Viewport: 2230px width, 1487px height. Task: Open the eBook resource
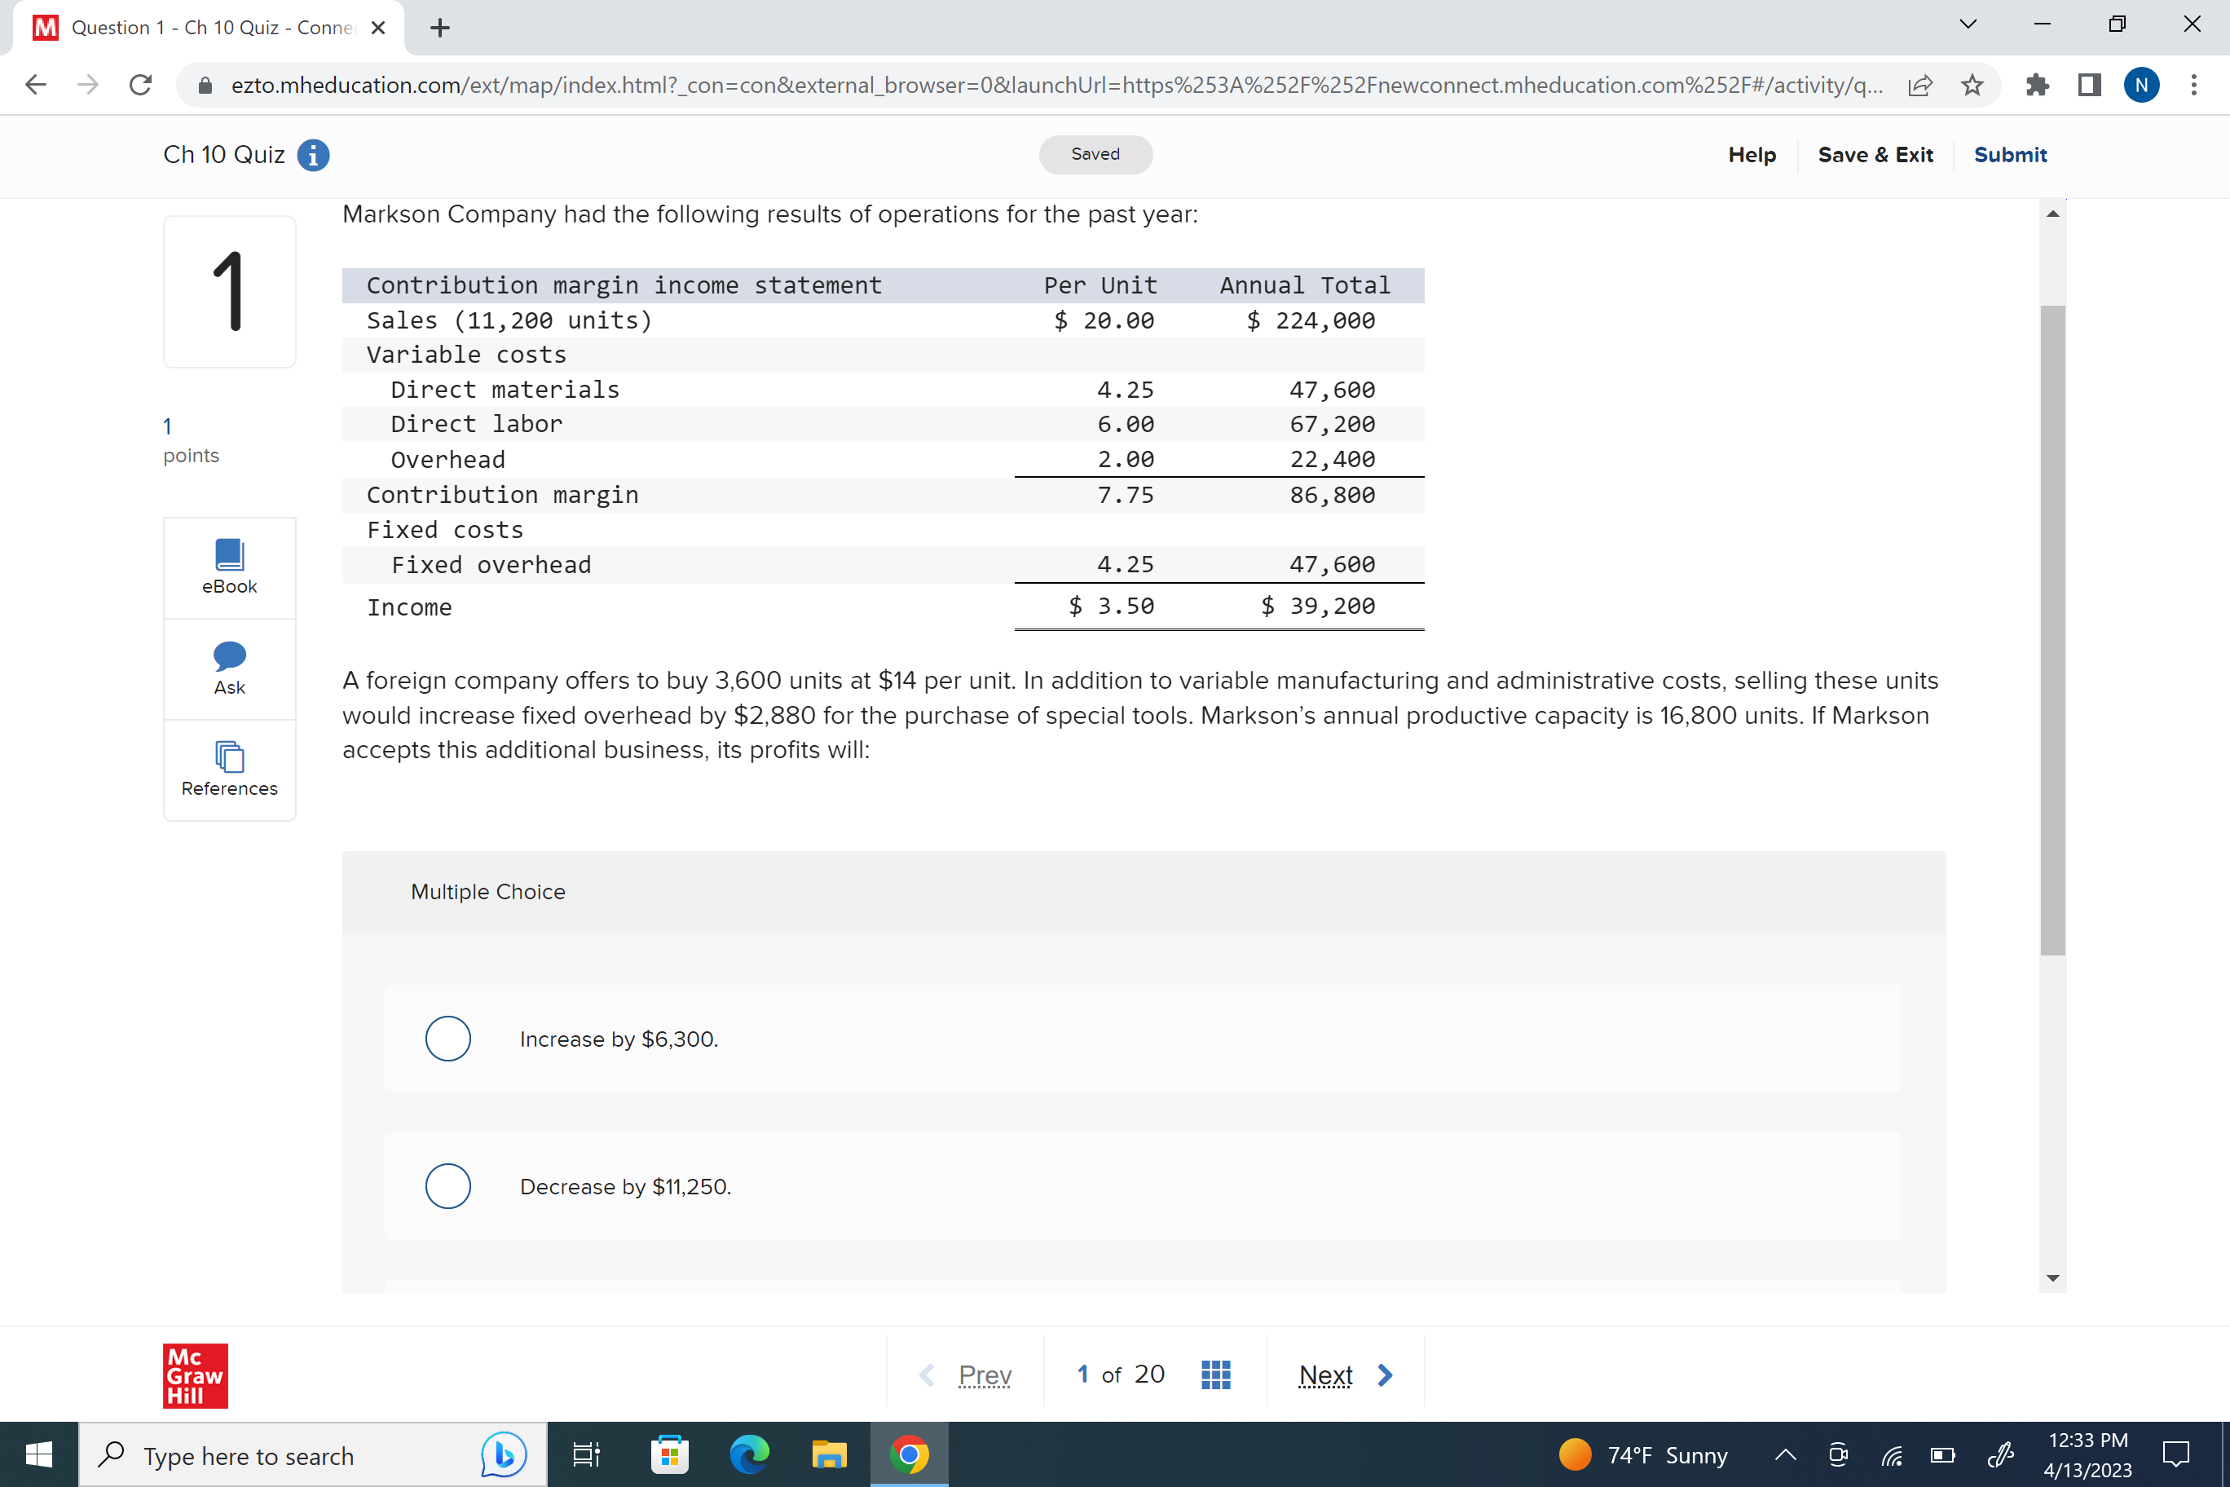[x=230, y=566]
